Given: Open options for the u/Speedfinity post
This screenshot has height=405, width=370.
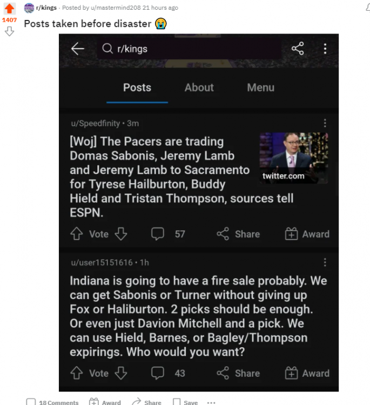Looking at the screenshot, I should click(x=325, y=123).
